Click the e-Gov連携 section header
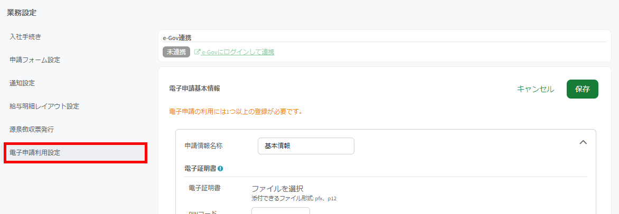619x214 pixels. click(x=177, y=37)
